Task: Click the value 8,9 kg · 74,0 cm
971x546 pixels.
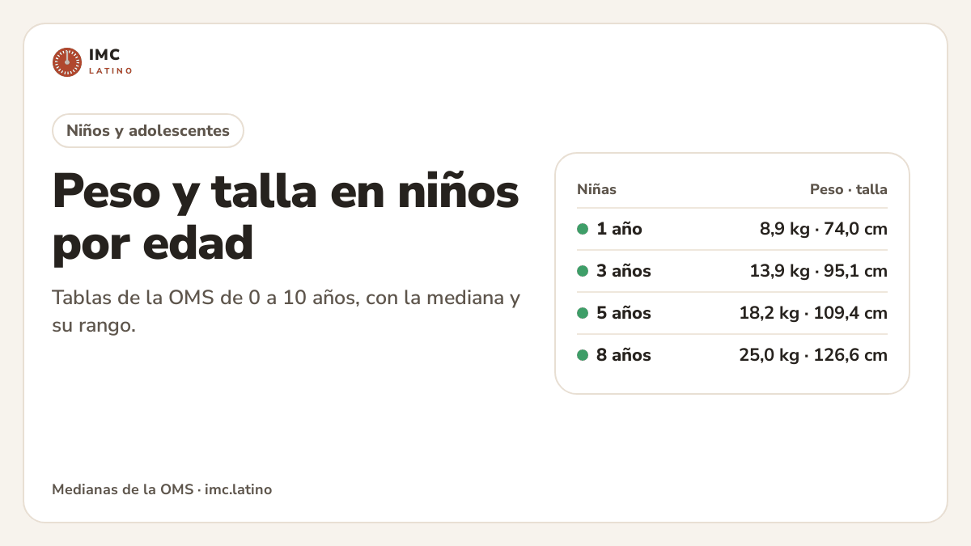Action: click(823, 229)
